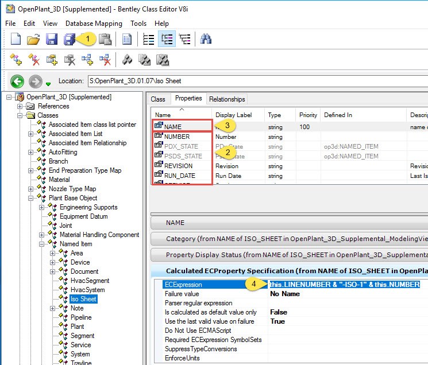Switch to the Class tab
The width and height of the screenshot is (428, 365).
point(158,99)
